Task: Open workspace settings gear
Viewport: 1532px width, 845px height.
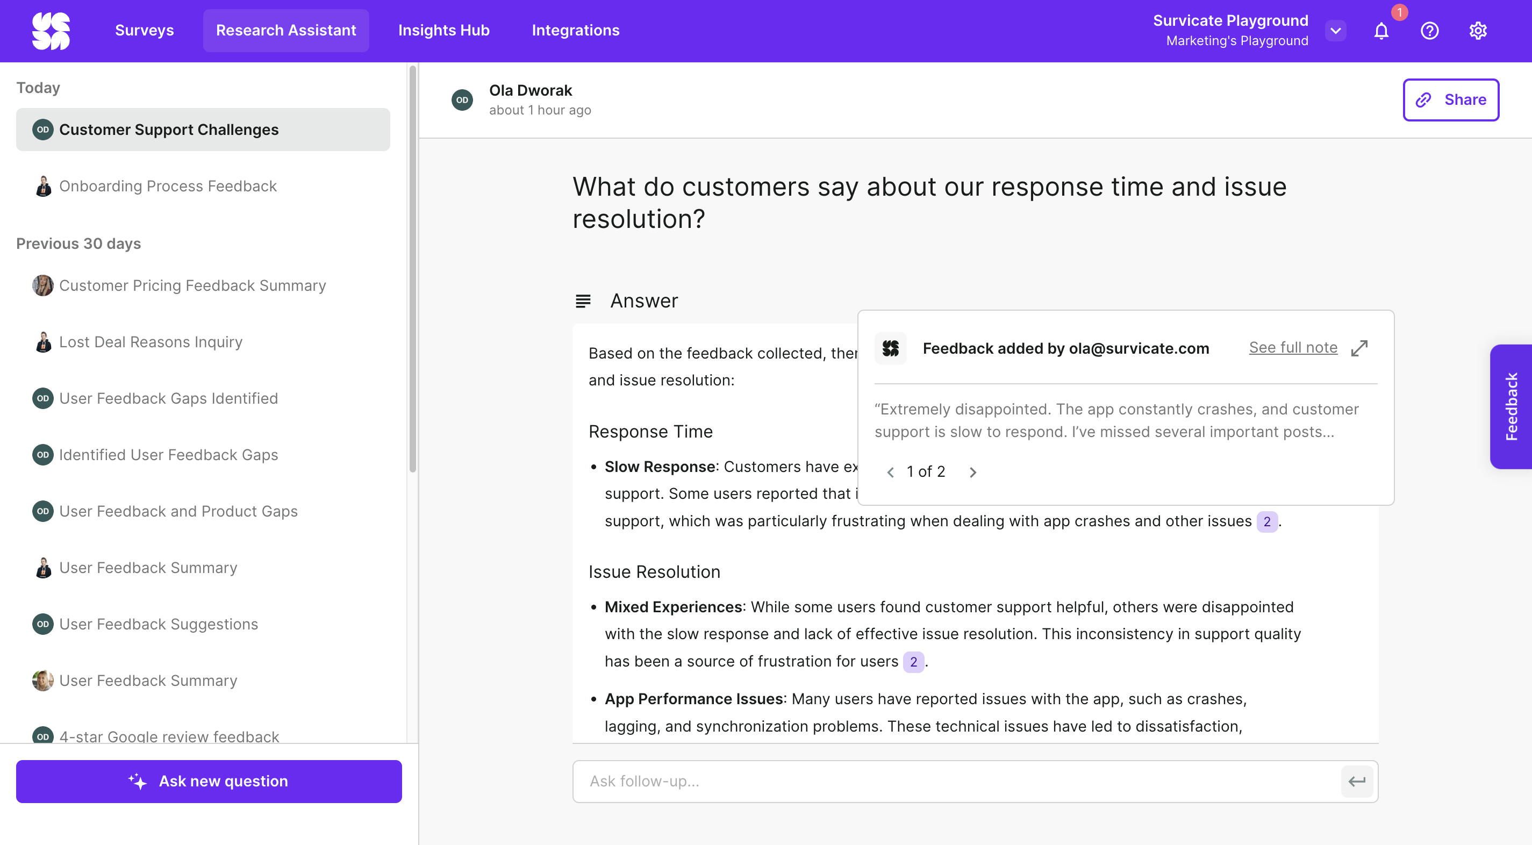Action: [1478, 30]
